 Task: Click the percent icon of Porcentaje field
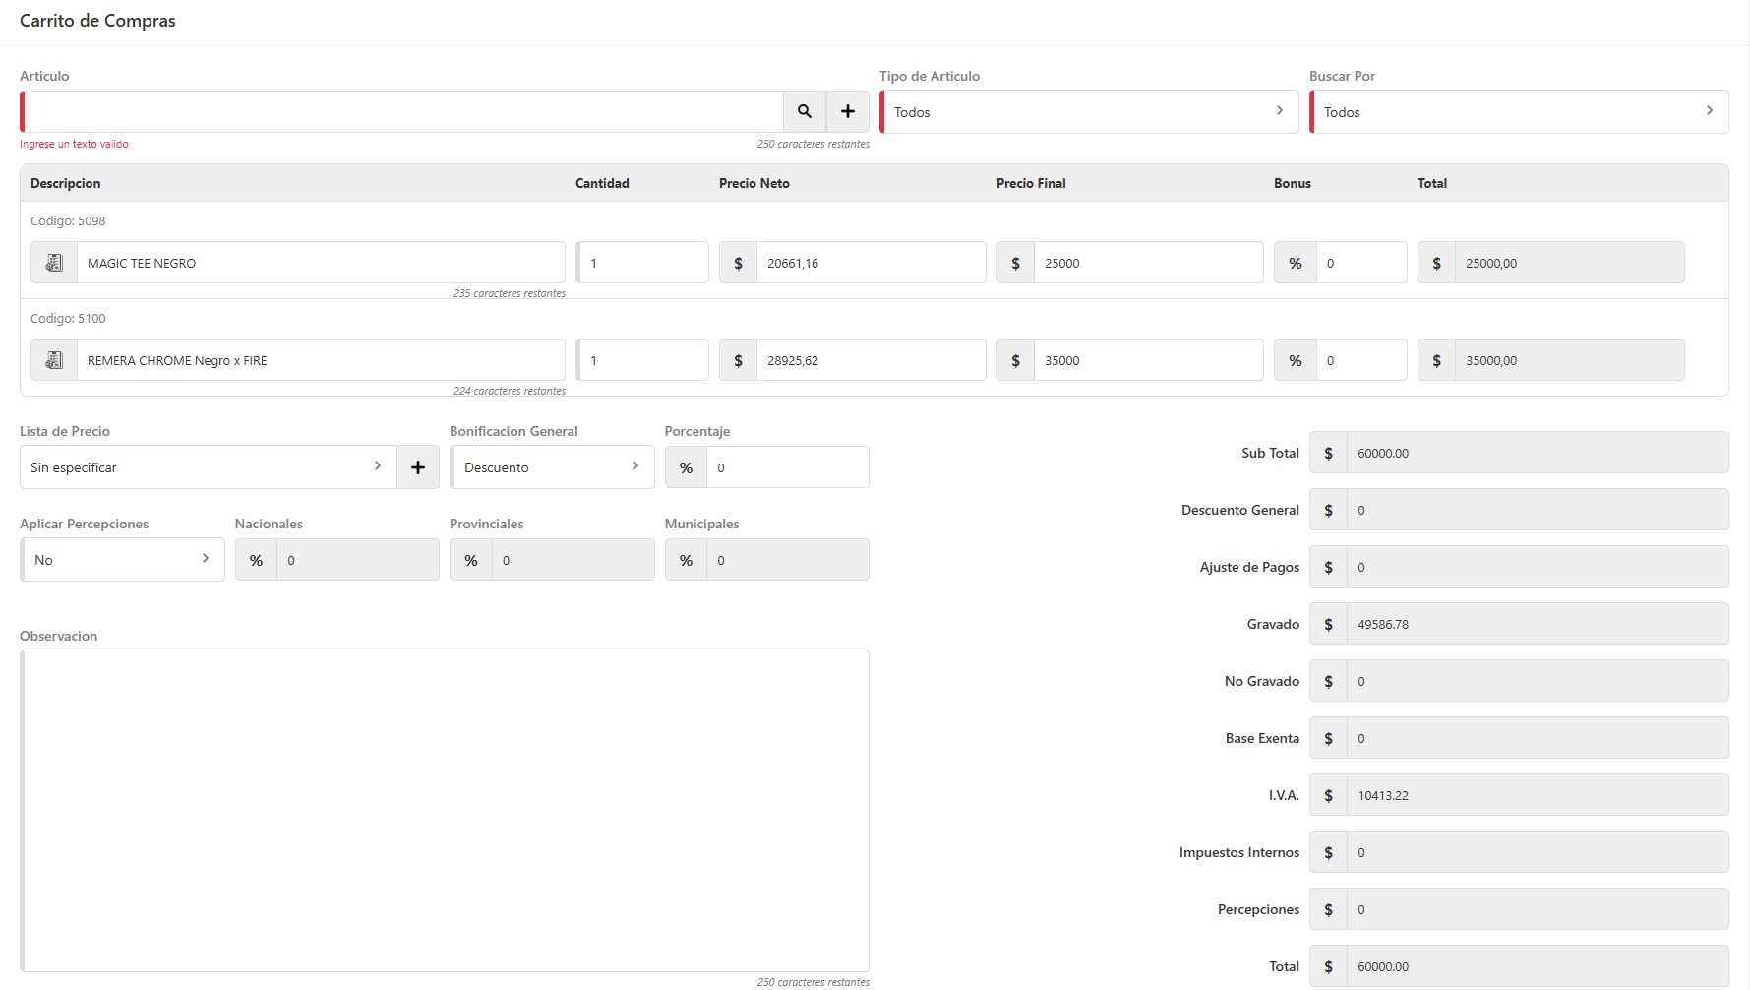[x=686, y=467]
